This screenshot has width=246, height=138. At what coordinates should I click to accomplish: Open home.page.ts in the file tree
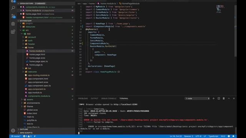pos(36,65)
